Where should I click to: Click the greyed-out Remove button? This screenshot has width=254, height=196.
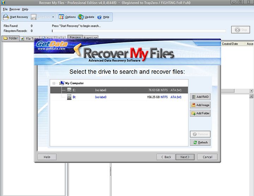coord(200,134)
